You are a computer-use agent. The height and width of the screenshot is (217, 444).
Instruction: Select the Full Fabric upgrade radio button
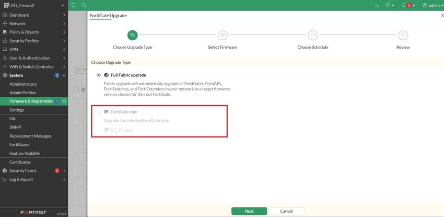point(99,75)
